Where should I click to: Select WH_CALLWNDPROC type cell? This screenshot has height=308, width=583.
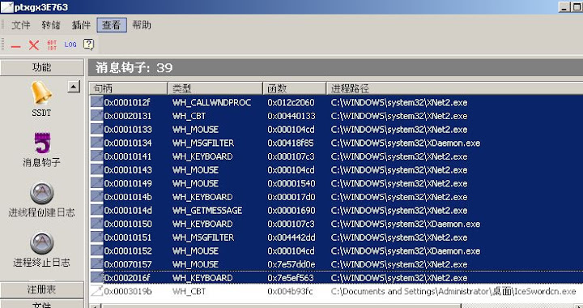(x=211, y=102)
